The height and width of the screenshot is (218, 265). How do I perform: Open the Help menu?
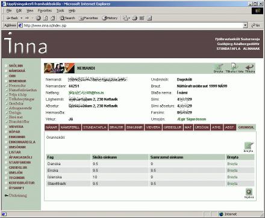72,11
